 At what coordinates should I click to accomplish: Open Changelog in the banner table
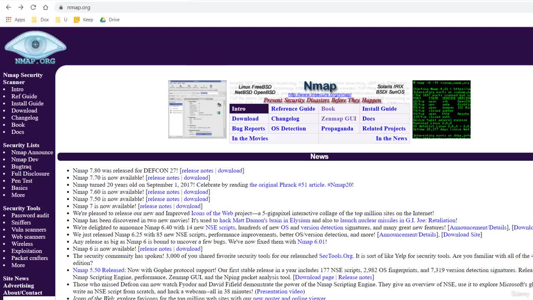[x=285, y=119]
